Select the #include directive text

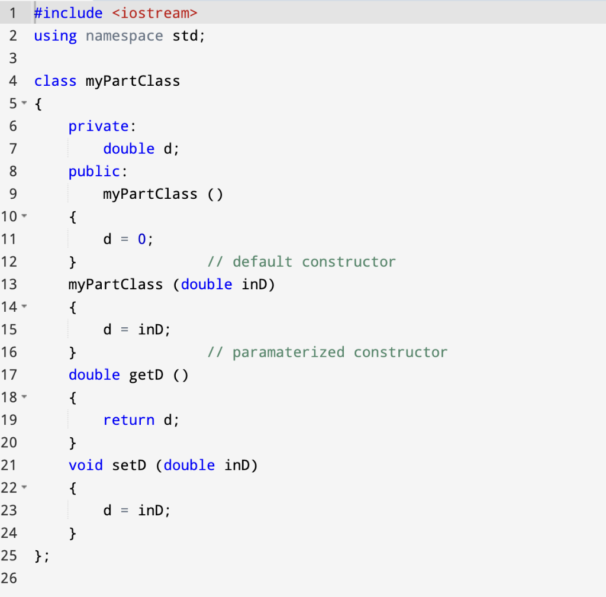[x=67, y=12]
